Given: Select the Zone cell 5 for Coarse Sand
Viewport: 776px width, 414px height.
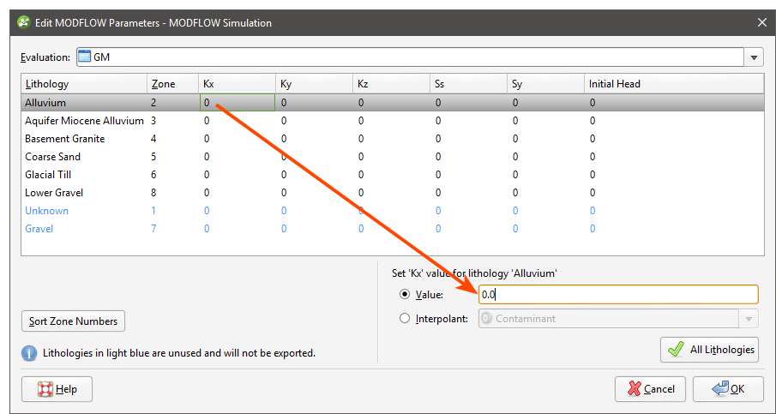Looking at the screenshot, I should click(x=172, y=157).
